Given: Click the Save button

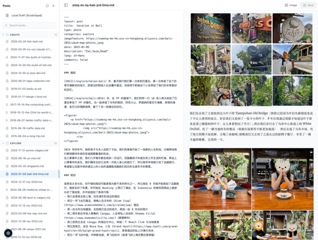Looking at the screenshot, I should tap(308, 5).
